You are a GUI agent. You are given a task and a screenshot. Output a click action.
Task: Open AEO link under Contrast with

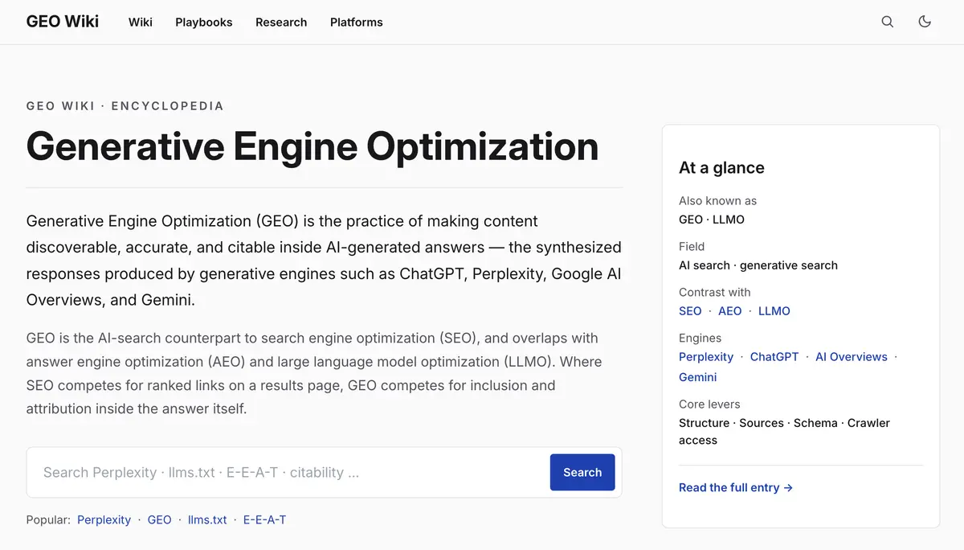[x=730, y=311]
